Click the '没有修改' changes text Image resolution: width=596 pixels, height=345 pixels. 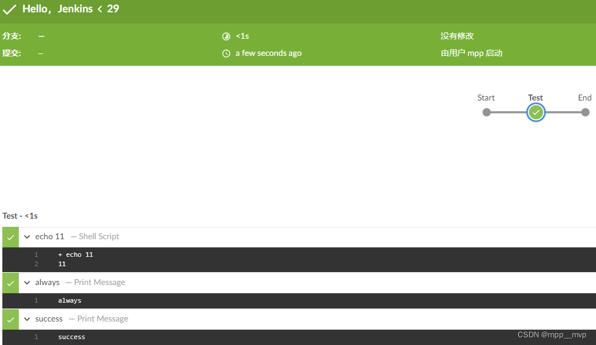tap(457, 36)
